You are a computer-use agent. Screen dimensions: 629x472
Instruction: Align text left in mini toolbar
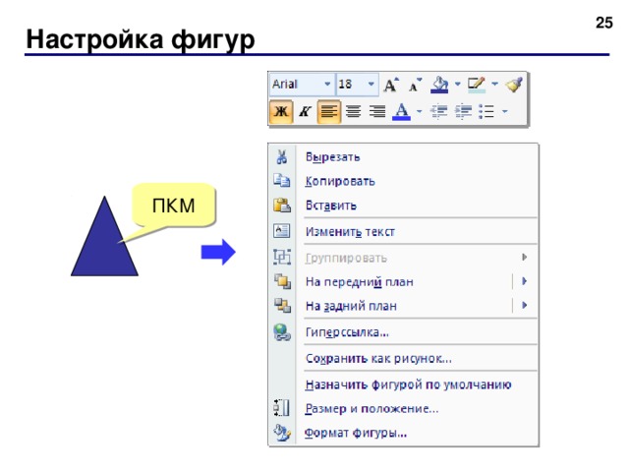coord(328,111)
